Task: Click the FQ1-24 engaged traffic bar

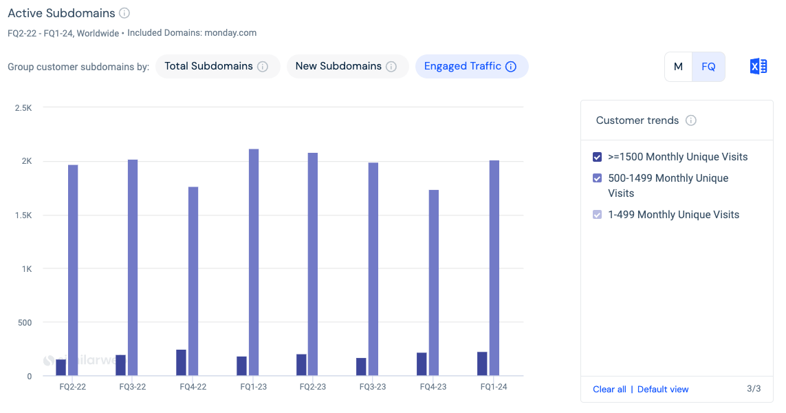Action: pyautogui.click(x=493, y=268)
